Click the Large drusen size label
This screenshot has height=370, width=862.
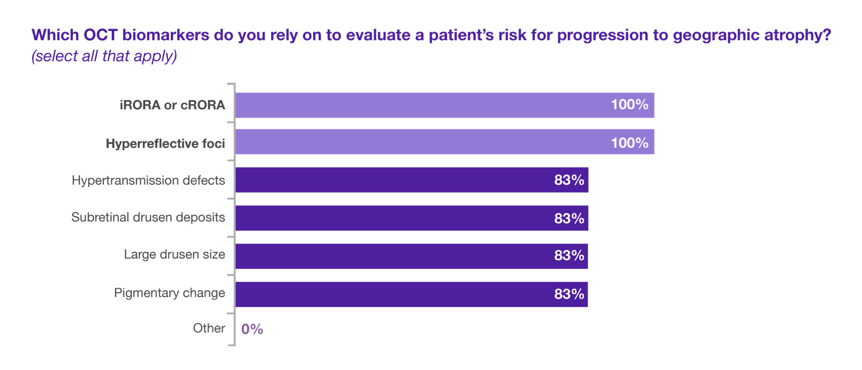tap(174, 255)
